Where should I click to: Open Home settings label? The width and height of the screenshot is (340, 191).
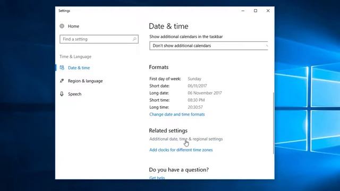tap(73, 26)
